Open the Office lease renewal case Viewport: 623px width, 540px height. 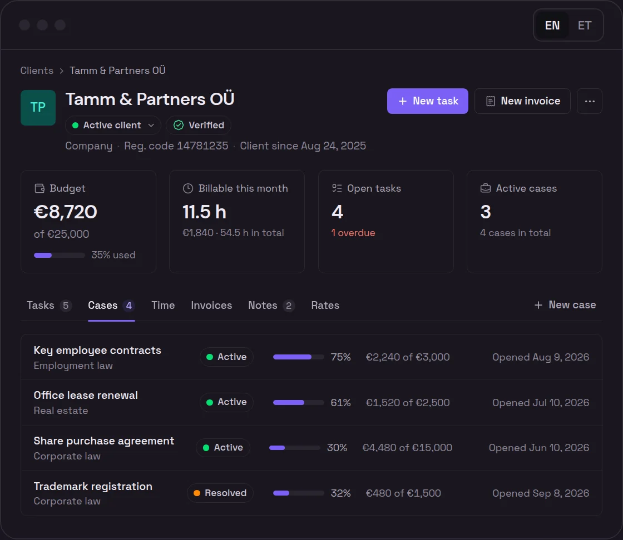click(311, 403)
